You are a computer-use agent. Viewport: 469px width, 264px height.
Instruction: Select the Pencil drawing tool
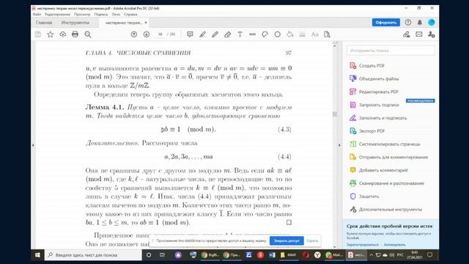click(215, 34)
